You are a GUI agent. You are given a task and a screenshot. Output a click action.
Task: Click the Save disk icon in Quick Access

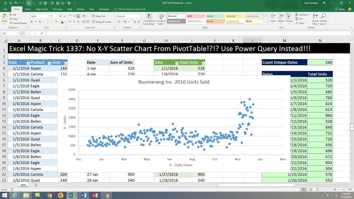[x=58, y=3]
